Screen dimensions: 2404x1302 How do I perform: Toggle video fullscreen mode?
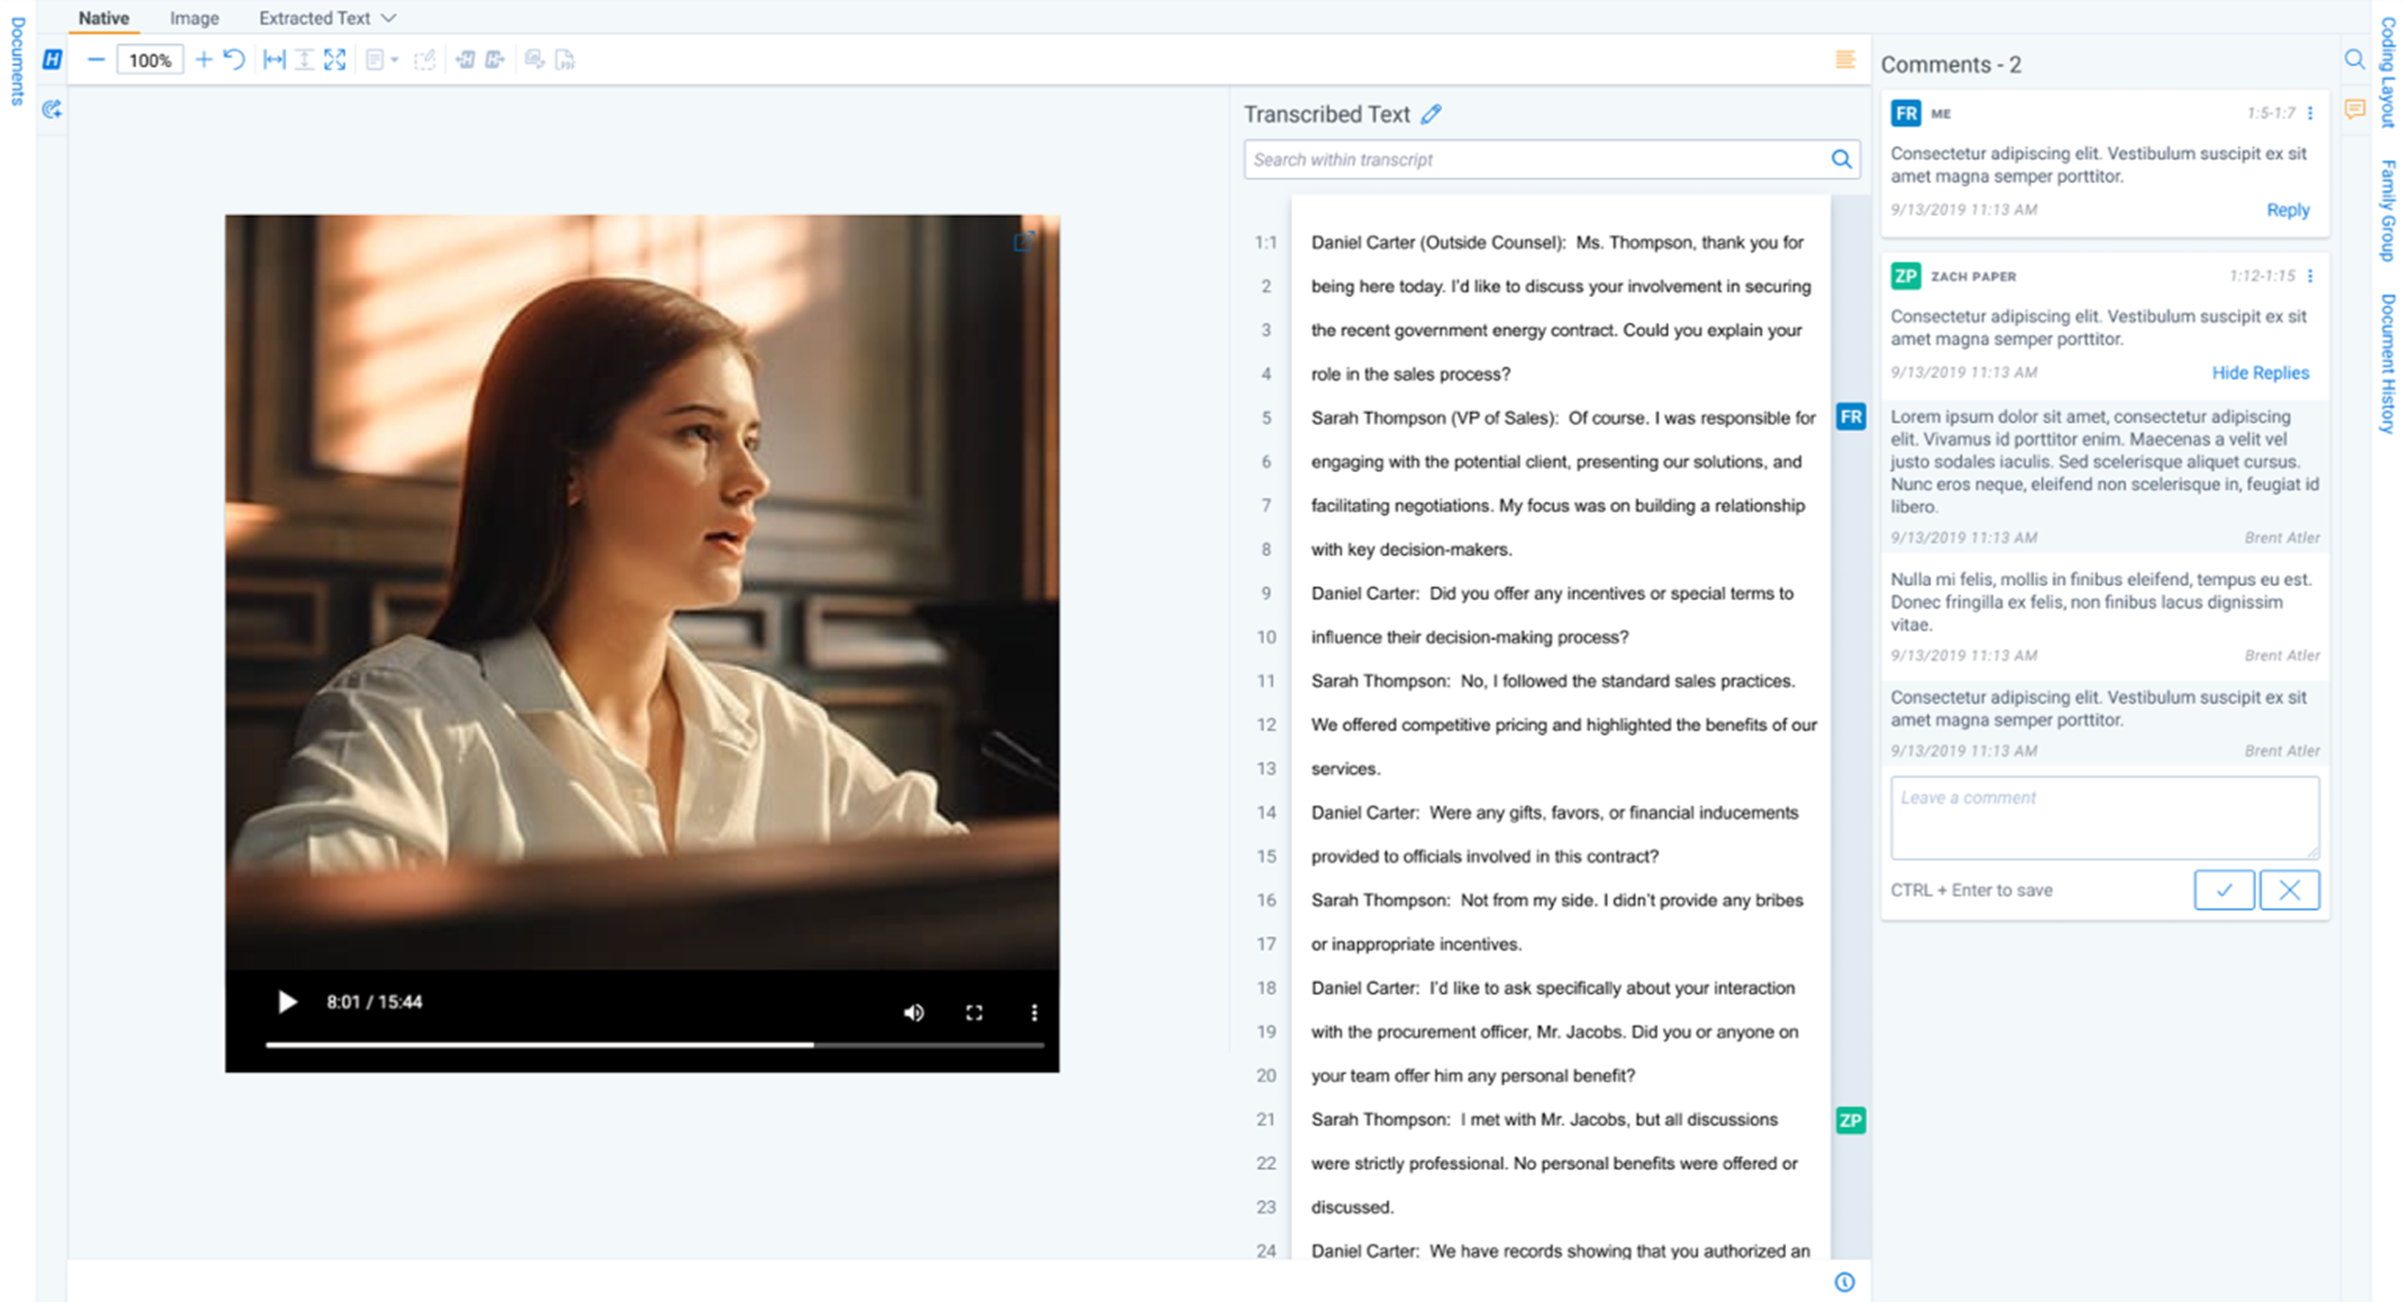(x=974, y=1013)
